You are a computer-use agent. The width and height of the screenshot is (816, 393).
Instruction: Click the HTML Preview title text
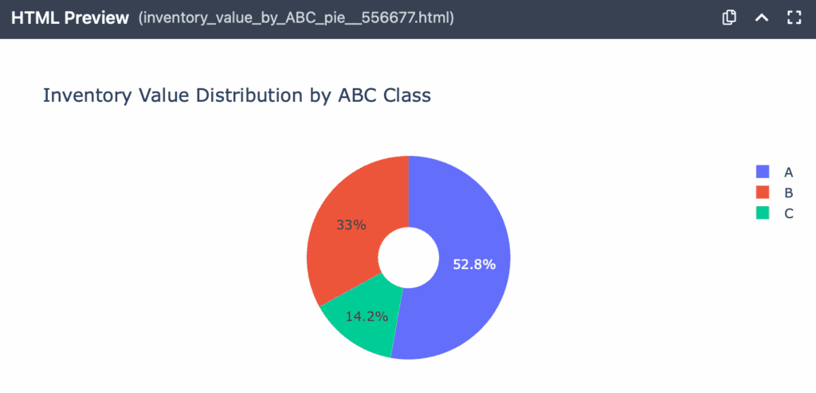click(70, 18)
